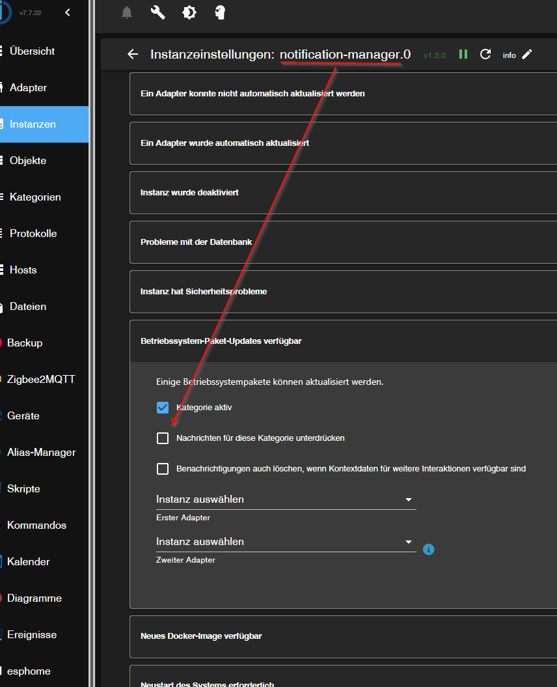Image resolution: width=557 pixels, height=687 pixels.
Task: Open Objekte in the sidebar
Action: coord(44,160)
